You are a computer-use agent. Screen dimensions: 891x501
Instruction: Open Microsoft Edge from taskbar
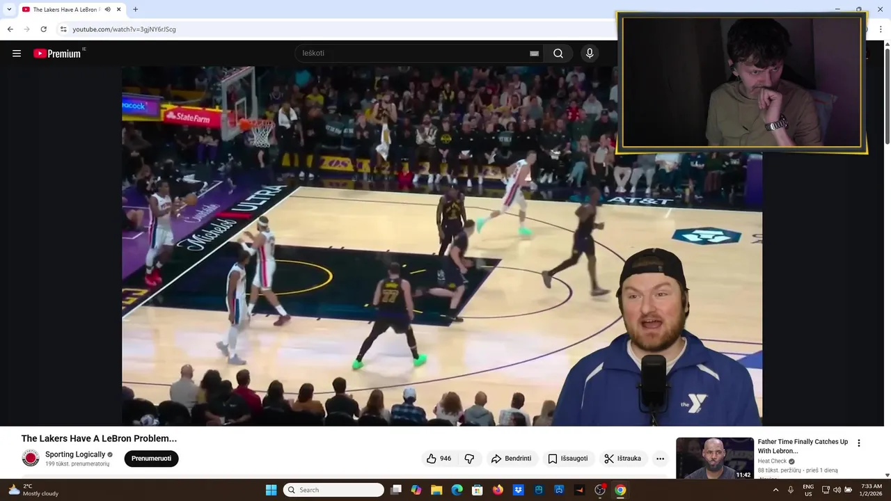click(x=457, y=490)
